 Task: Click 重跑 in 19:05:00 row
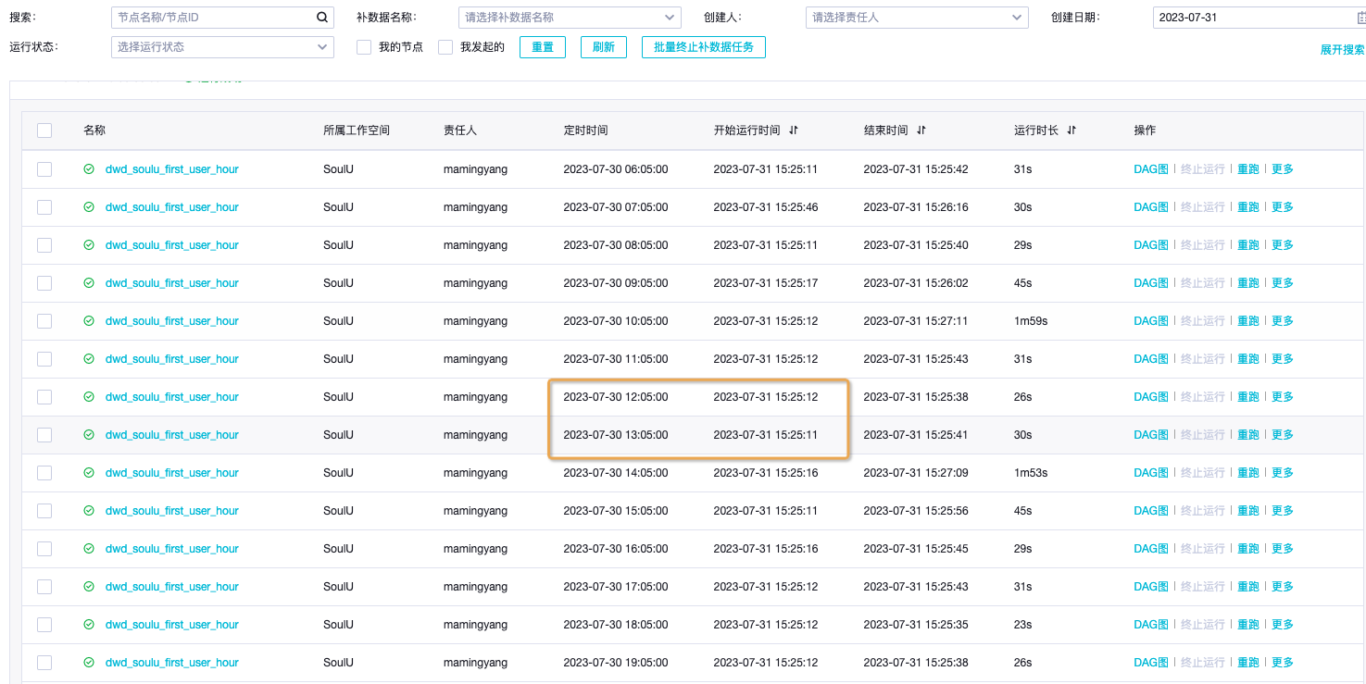(x=1248, y=663)
